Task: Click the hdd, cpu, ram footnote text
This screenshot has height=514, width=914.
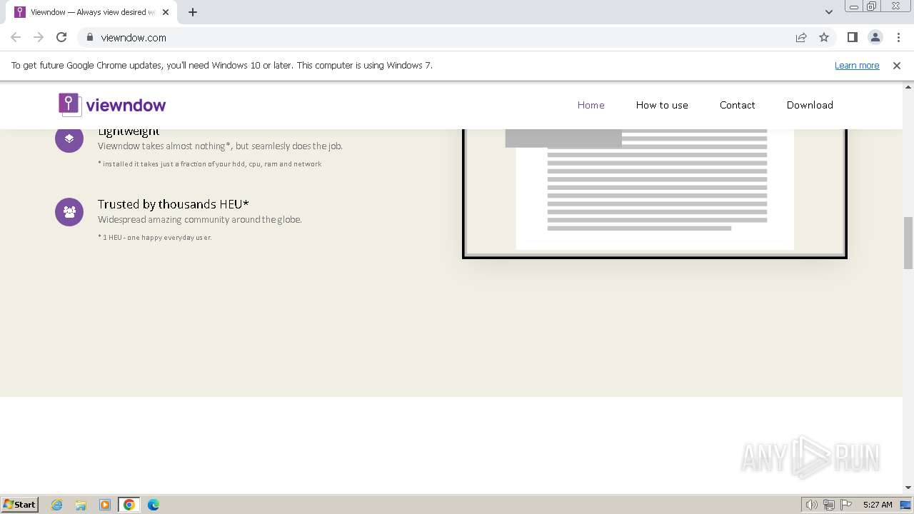Action: tap(210, 164)
